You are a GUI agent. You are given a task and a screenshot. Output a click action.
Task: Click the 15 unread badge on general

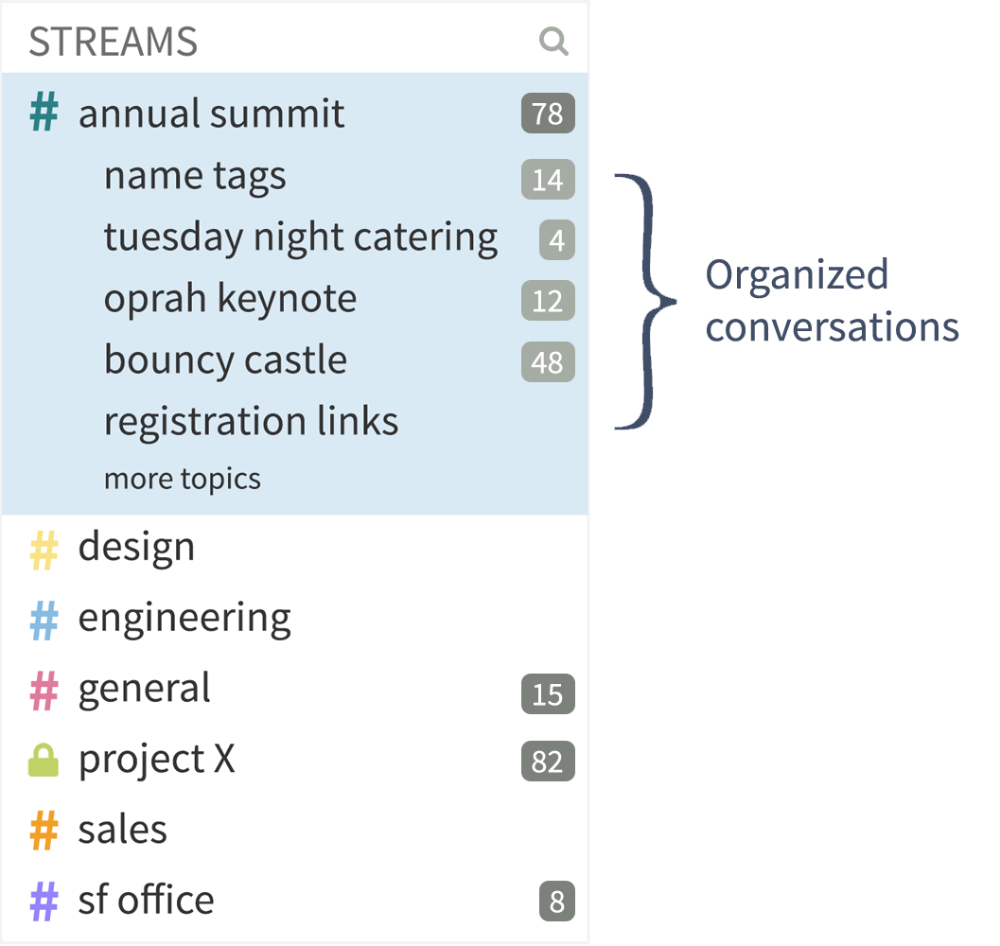[x=547, y=695]
